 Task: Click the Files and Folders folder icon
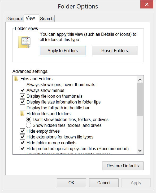coord(16,79)
